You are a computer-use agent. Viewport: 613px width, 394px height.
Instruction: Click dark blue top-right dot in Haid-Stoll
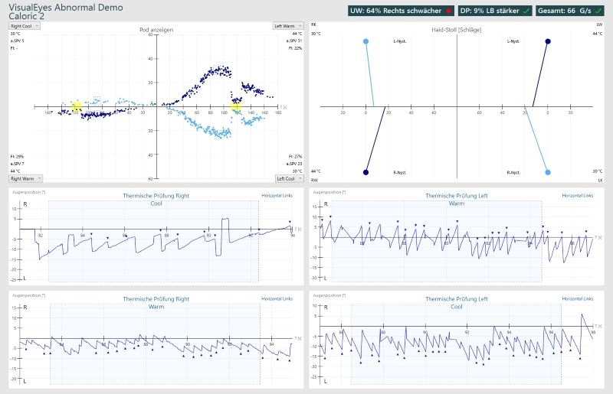tap(547, 41)
